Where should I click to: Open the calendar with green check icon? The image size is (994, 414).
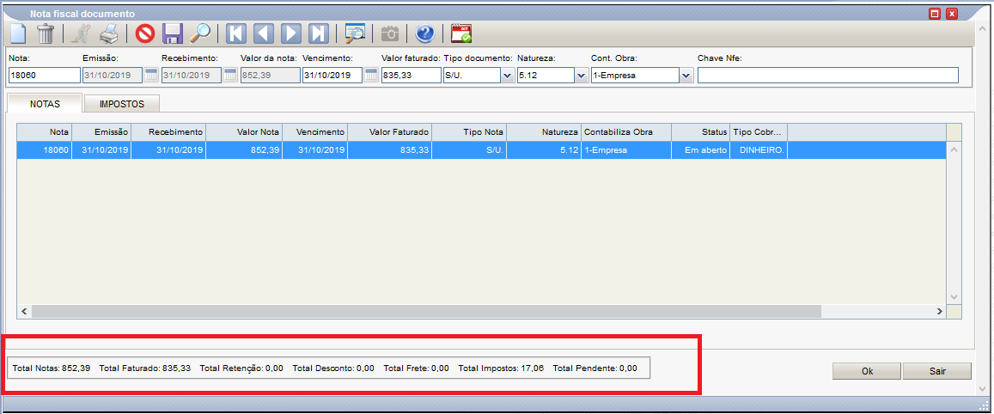(460, 33)
